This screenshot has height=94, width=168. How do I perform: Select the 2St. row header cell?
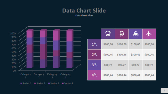[x=94, y=55]
